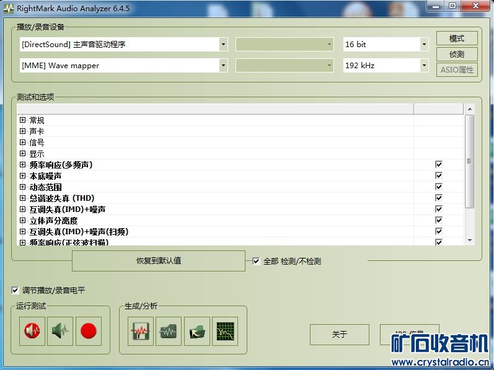This screenshot has width=494, height=370.
Task: Expand 总谐波失真 (THD) node
Action: 23,198
